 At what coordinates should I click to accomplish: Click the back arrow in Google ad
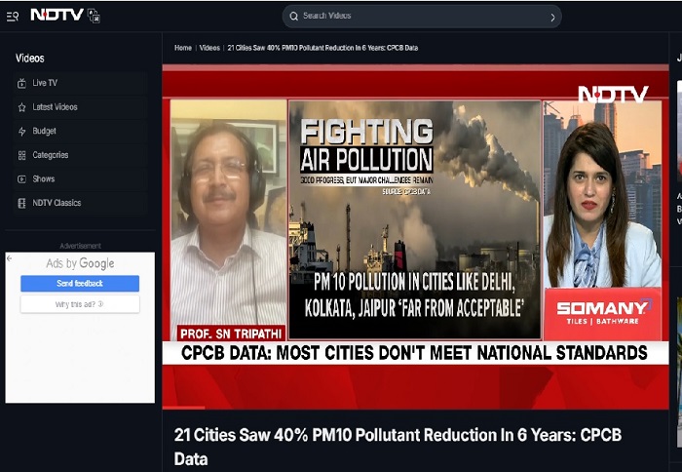(x=10, y=258)
